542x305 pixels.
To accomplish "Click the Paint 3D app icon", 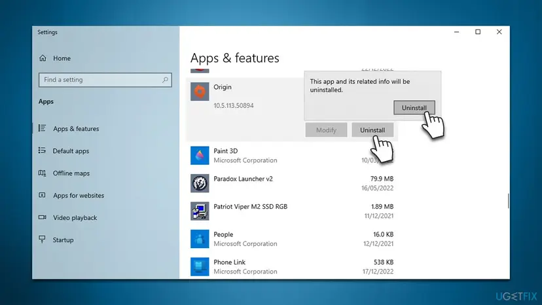I will tap(200, 155).
